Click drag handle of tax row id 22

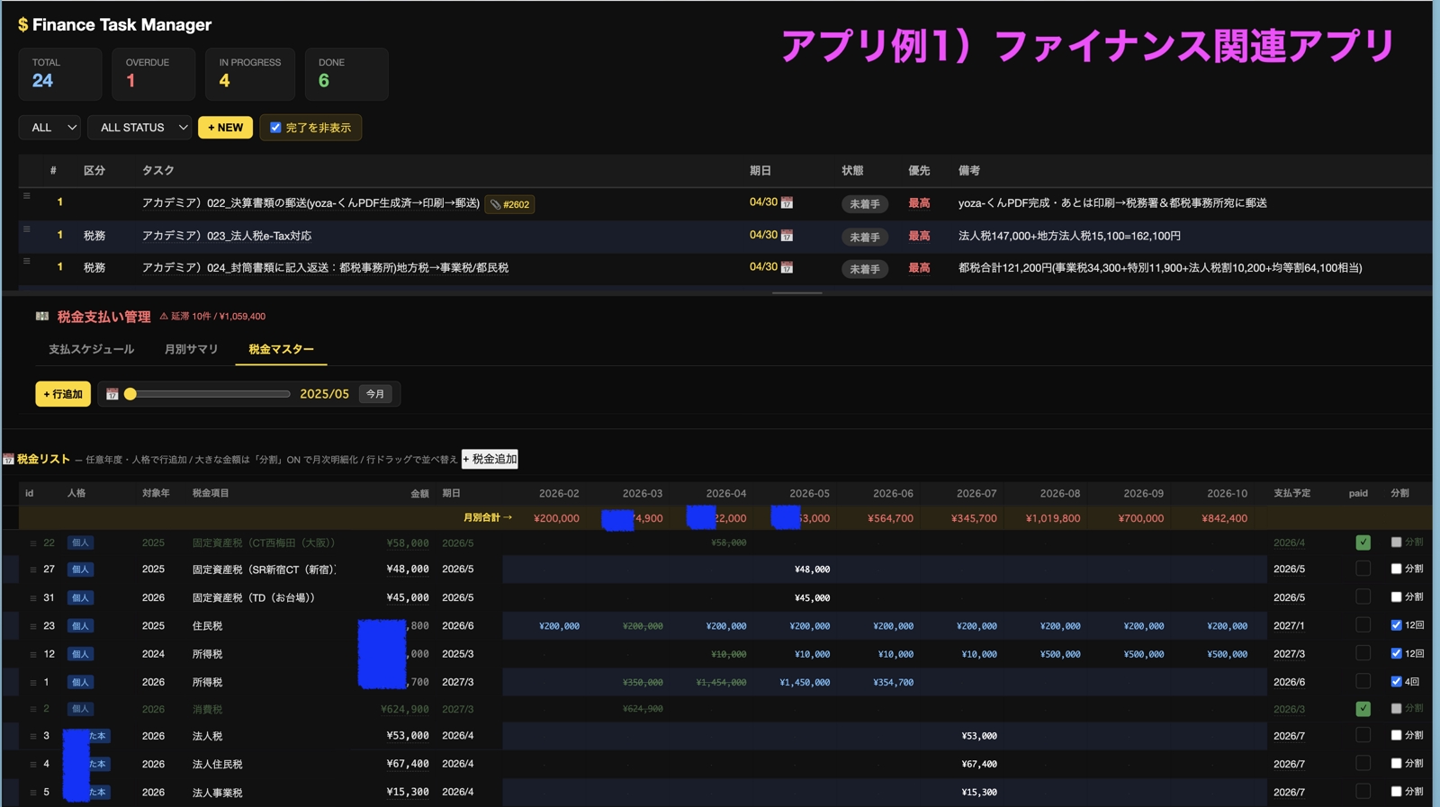tap(33, 543)
